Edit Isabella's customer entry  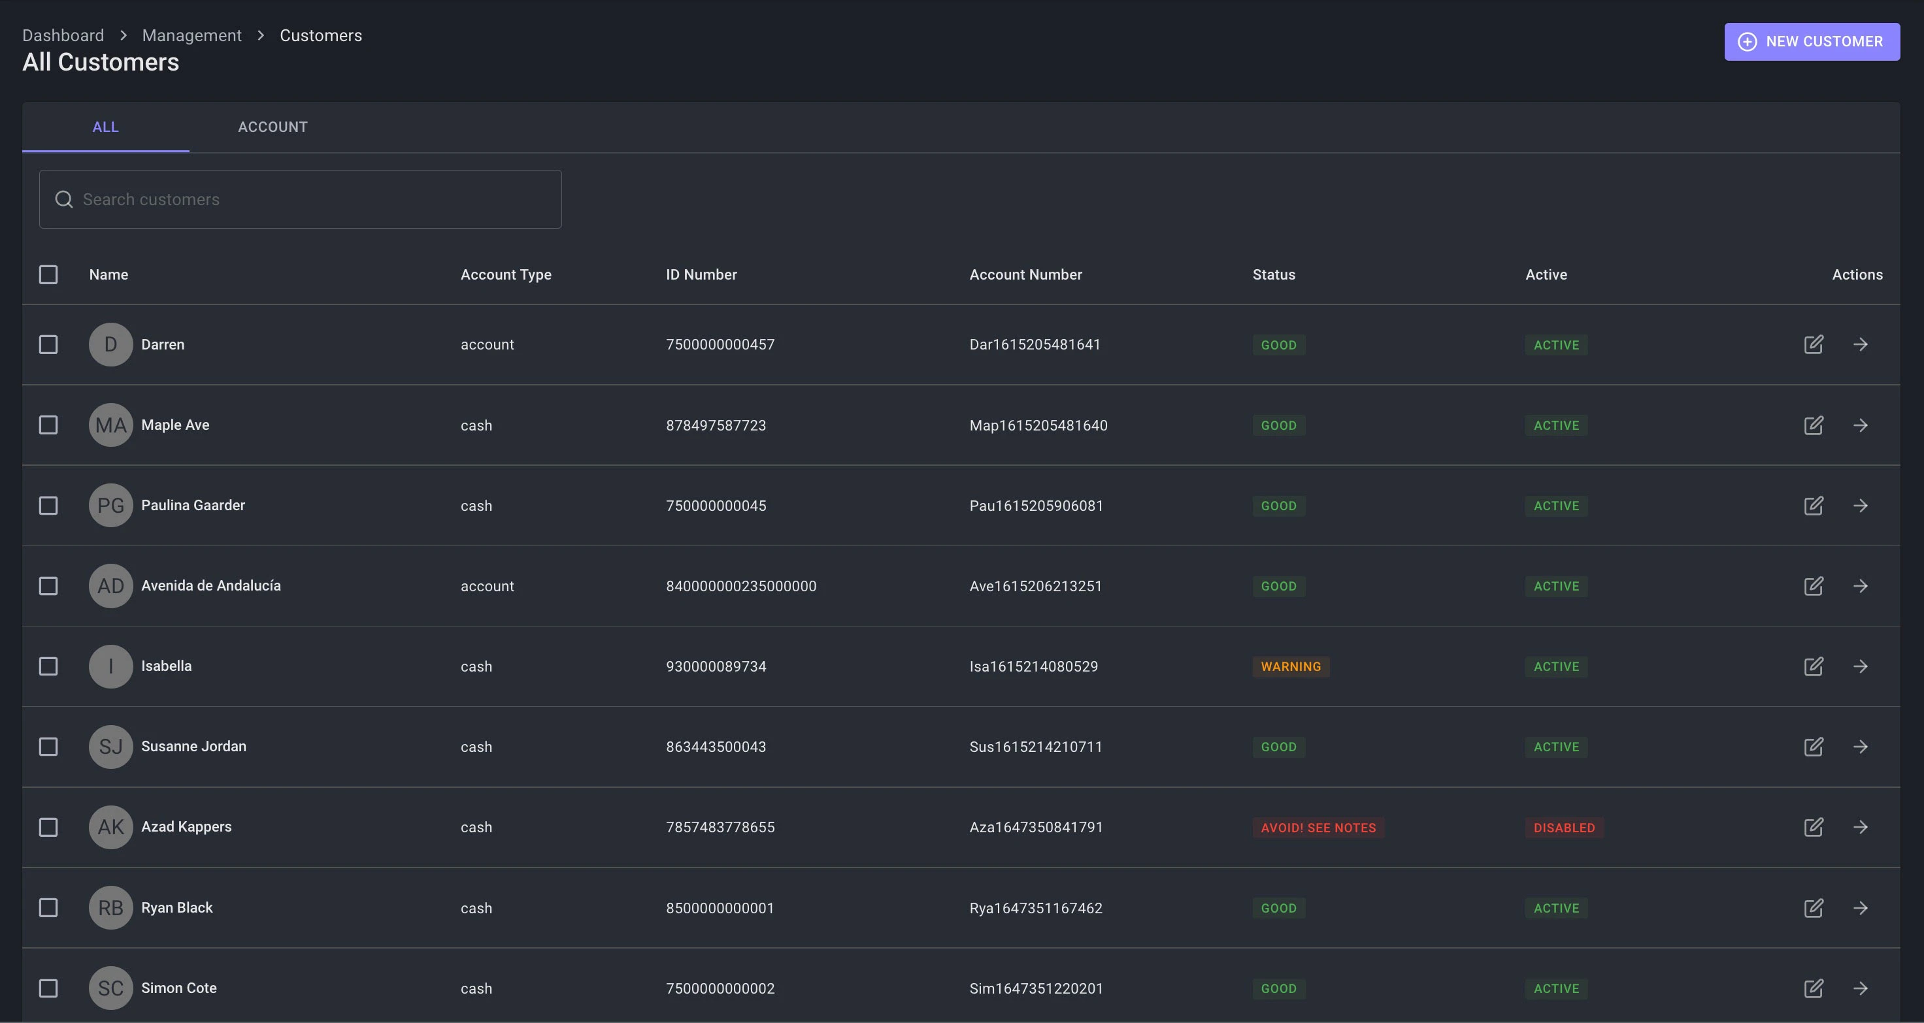[1814, 666]
